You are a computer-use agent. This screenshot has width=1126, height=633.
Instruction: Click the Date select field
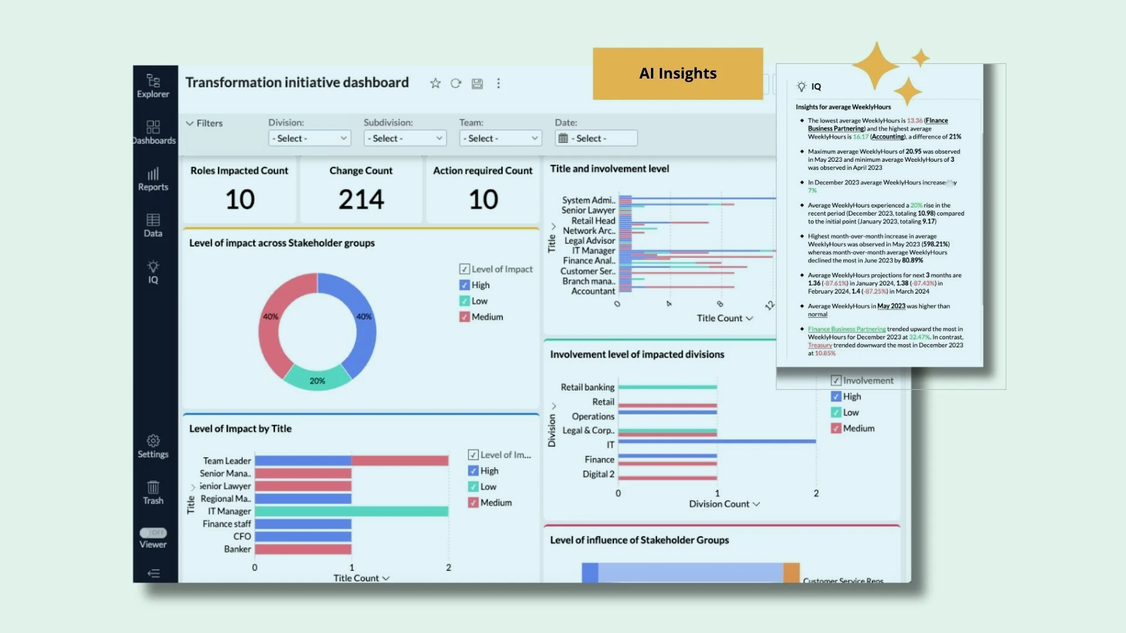click(596, 138)
